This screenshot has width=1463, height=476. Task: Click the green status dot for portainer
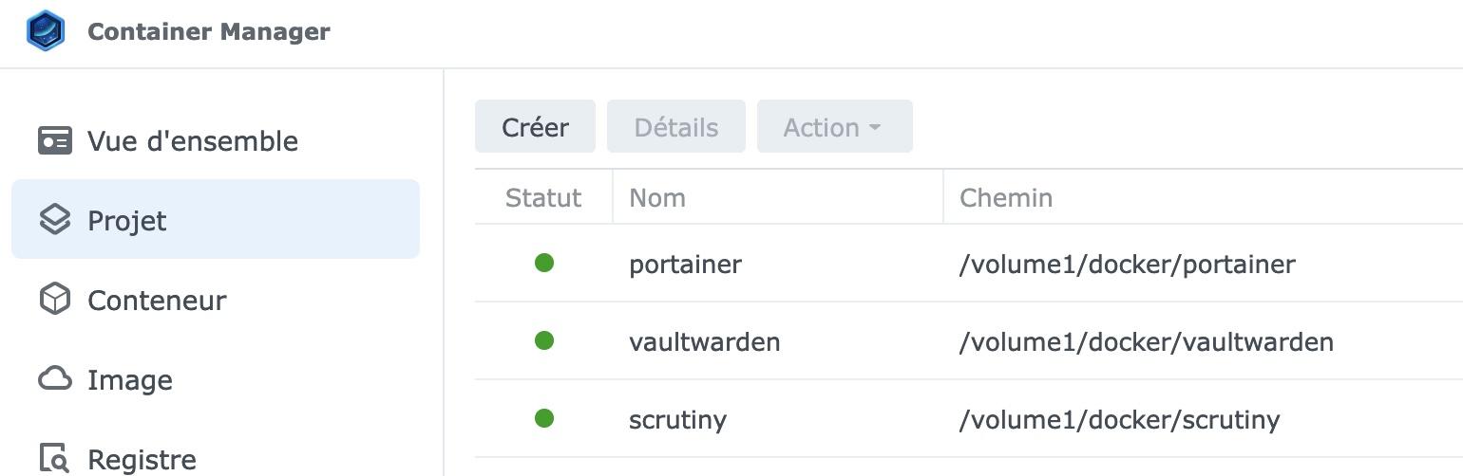point(544,263)
